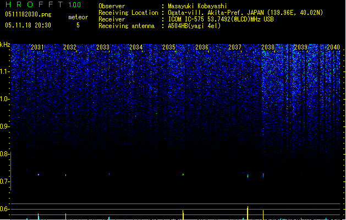Click the 2036 time marker
Screen dimensions: 346x220
tap(202, 47)
